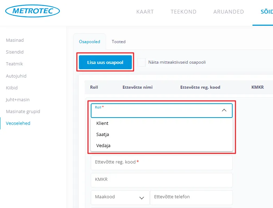Open Autojuhid sidebar section
Viewport: 273px width, 208px height.
tap(16, 76)
